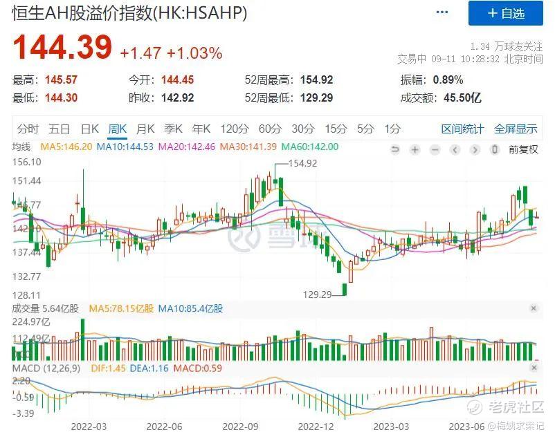Screen dimensions: 555x439
Task: Open the three-dot more options menu
Action: tap(442, 12)
